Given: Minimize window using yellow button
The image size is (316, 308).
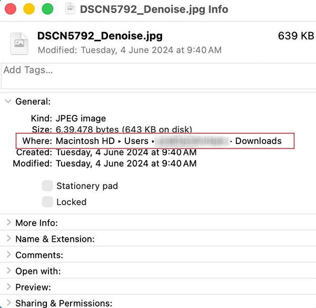Looking at the screenshot, I should [x=29, y=9].
